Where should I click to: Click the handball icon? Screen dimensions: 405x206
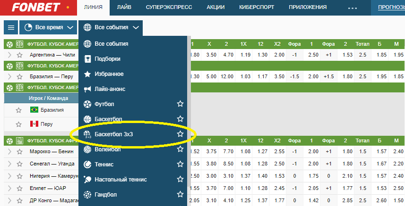87,194
